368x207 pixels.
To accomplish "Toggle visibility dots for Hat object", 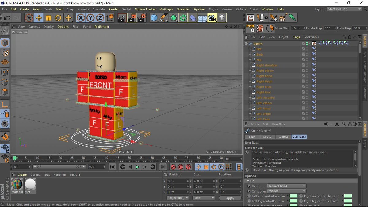I will coord(307,49).
